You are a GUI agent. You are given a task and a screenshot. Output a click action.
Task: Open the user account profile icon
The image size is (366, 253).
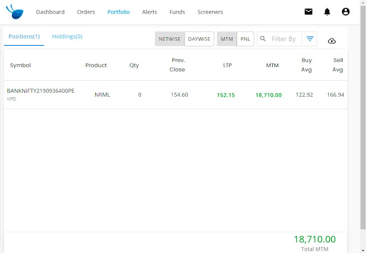(x=345, y=11)
